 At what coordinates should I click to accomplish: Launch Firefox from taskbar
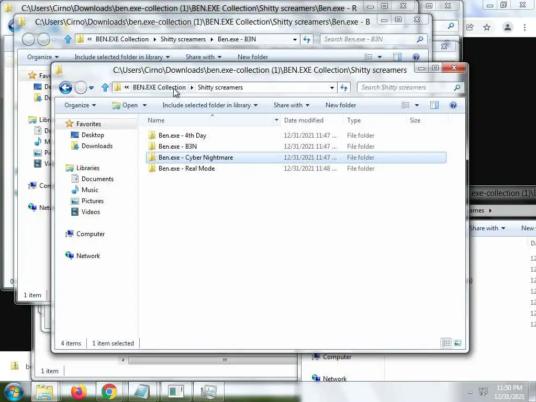79,392
